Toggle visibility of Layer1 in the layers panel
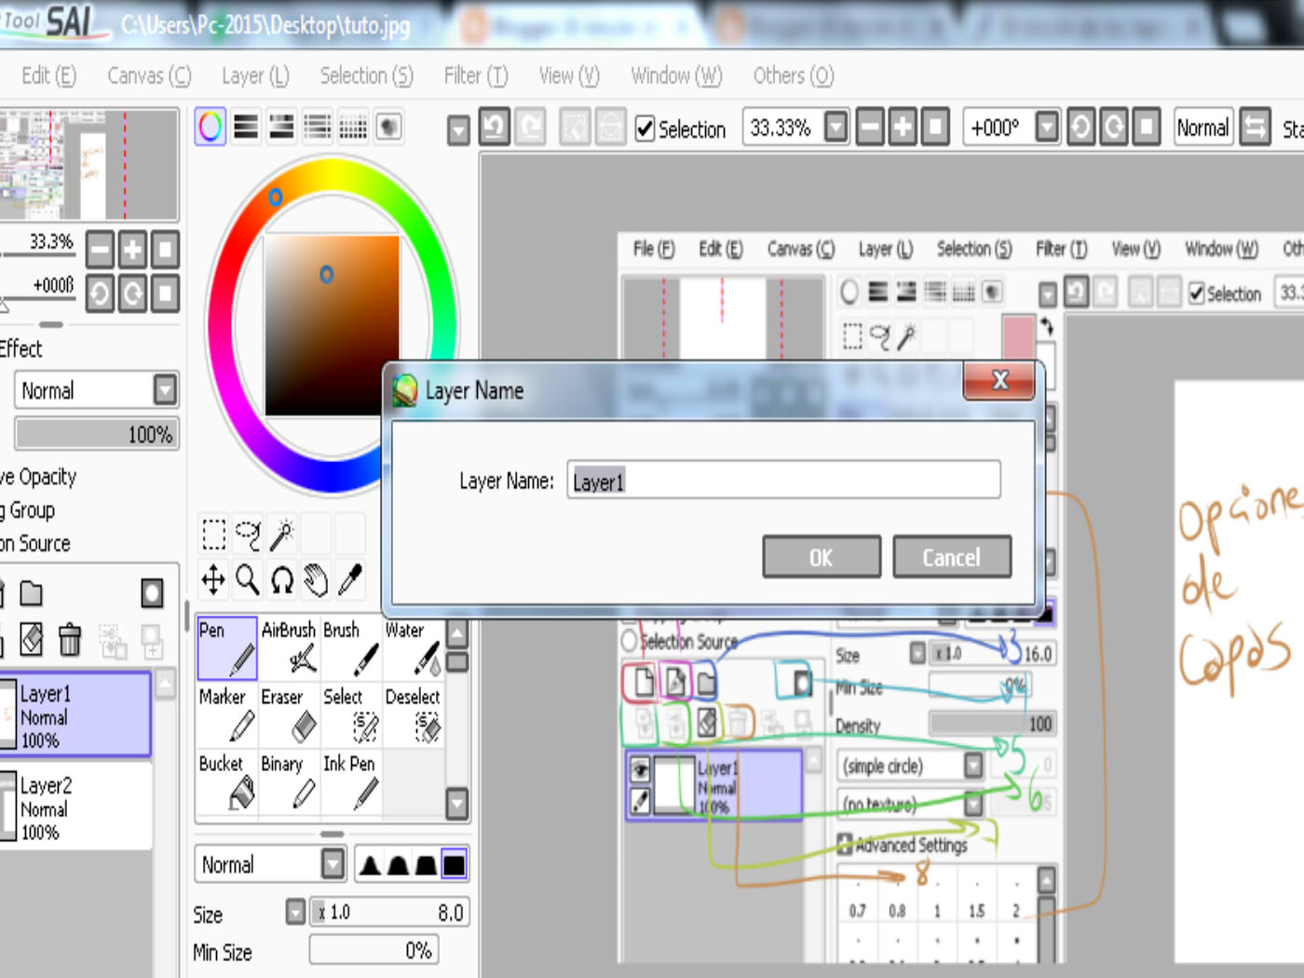This screenshot has height=978, width=1304. tap(642, 768)
